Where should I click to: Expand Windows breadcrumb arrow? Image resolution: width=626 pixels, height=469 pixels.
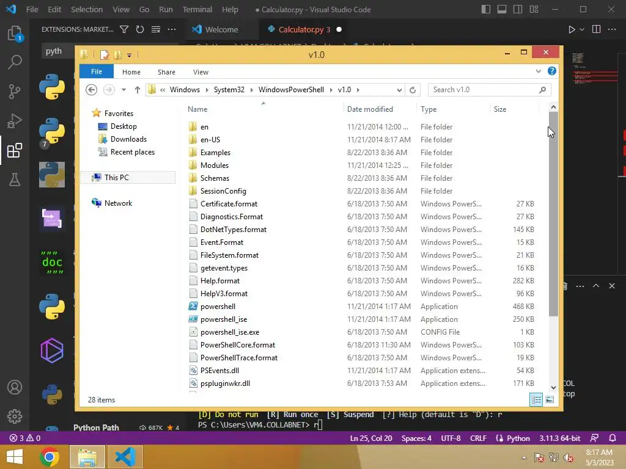[207, 90]
